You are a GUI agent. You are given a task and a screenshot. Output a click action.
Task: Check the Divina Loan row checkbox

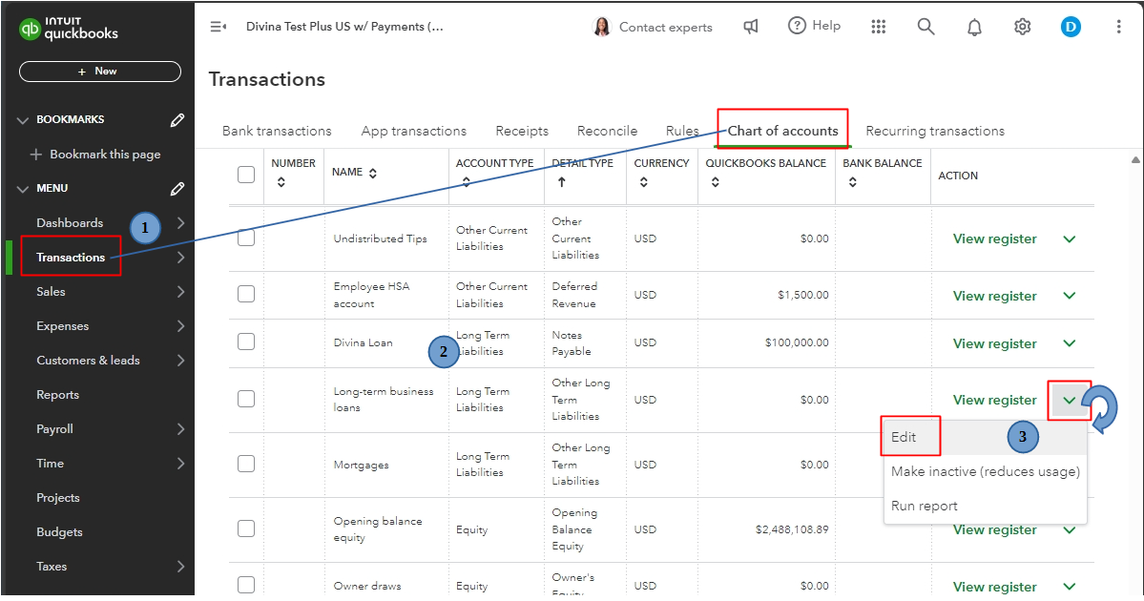246,342
